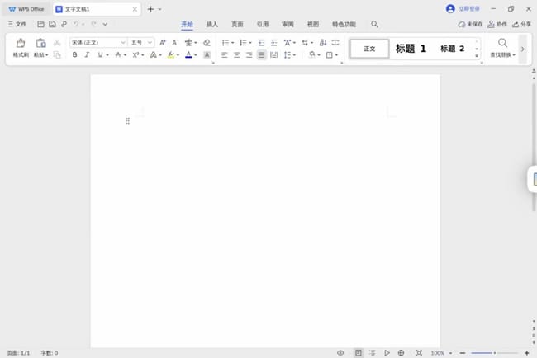Toggle italic formatting

[88, 55]
